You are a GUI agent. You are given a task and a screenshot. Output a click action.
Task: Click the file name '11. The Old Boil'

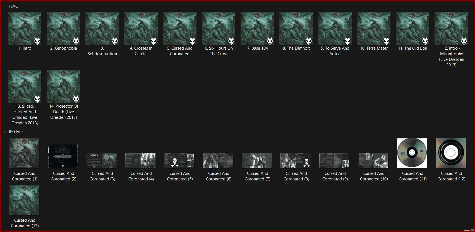tap(413, 48)
